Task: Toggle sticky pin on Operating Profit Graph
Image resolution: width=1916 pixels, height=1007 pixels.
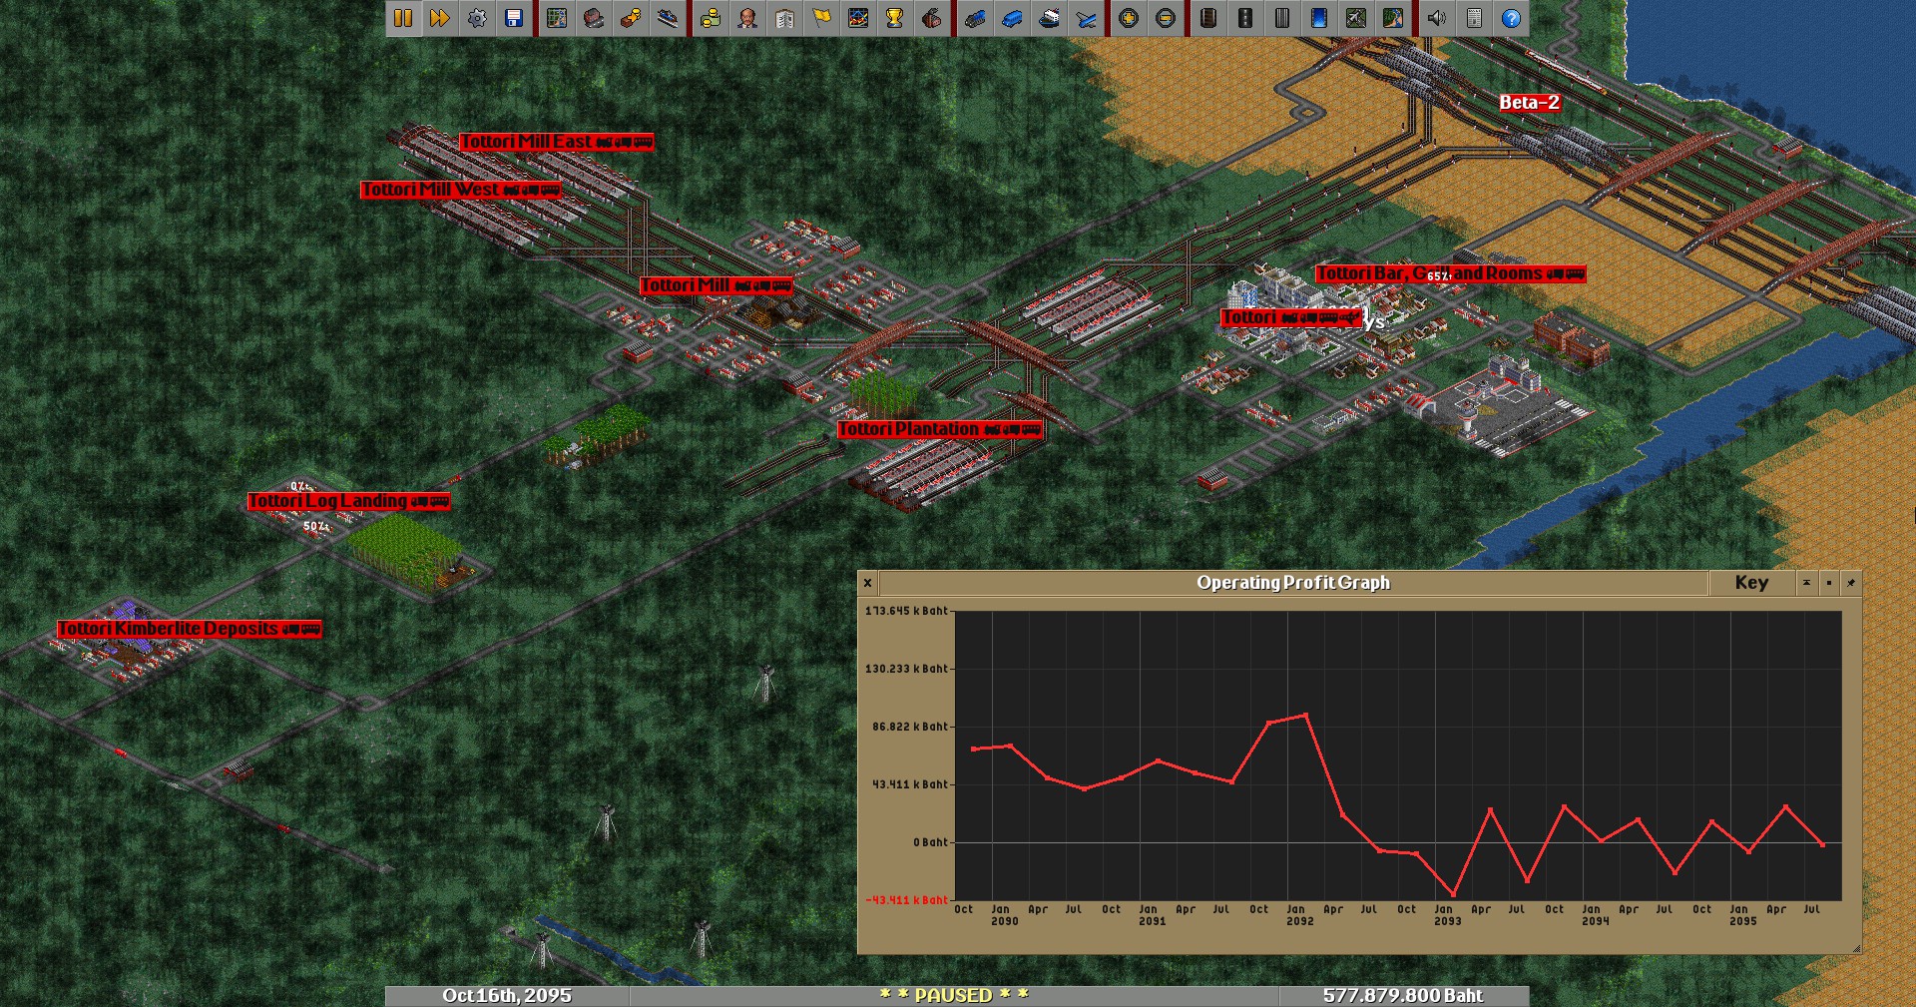Action: (x=1851, y=583)
